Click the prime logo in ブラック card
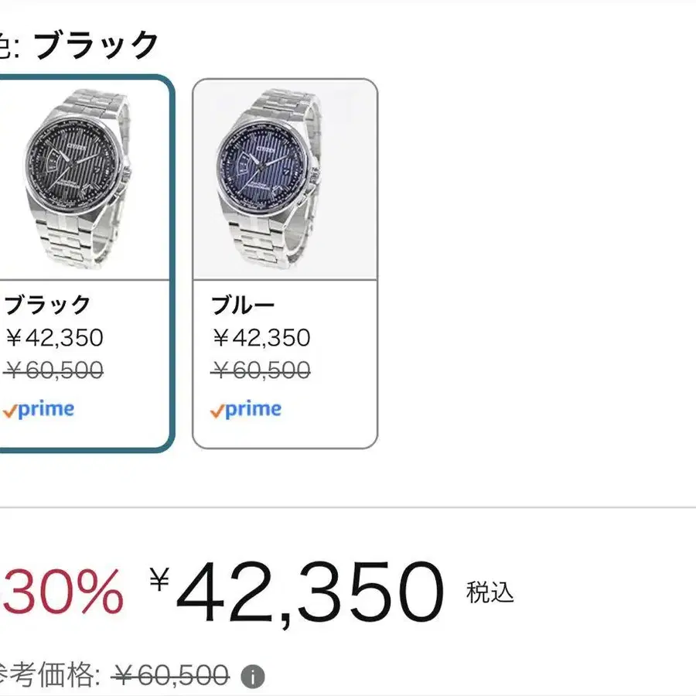 click(39, 409)
